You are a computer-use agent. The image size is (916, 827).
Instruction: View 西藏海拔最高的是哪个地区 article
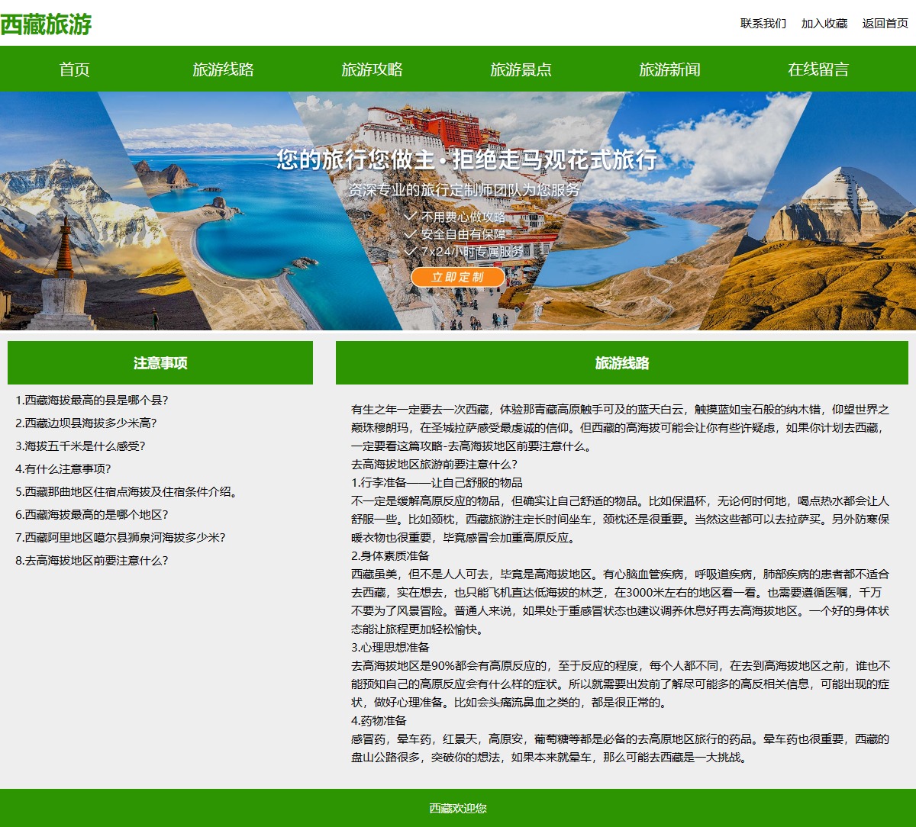pos(92,515)
